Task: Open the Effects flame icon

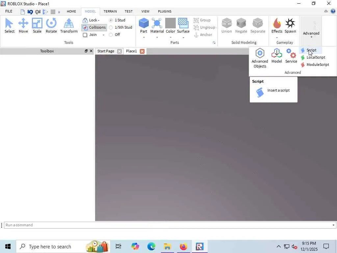Action: 277,23
